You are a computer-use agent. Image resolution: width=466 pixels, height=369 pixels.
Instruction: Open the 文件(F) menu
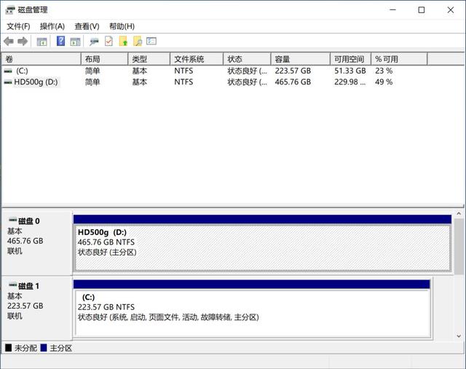(18, 26)
